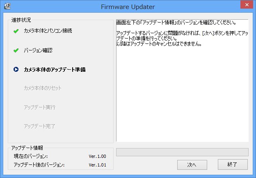Select the カメラ本体とパソコン接続 step

pyautogui.click(x=48, y=31)
